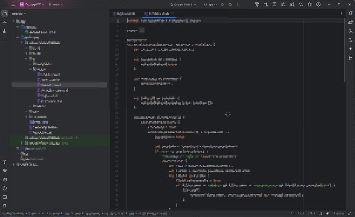Image resolution: width=355 pixels, height=217 pixels.
Task: Open Device Explorer in right sidebar
Action: (x=350, y=40)
